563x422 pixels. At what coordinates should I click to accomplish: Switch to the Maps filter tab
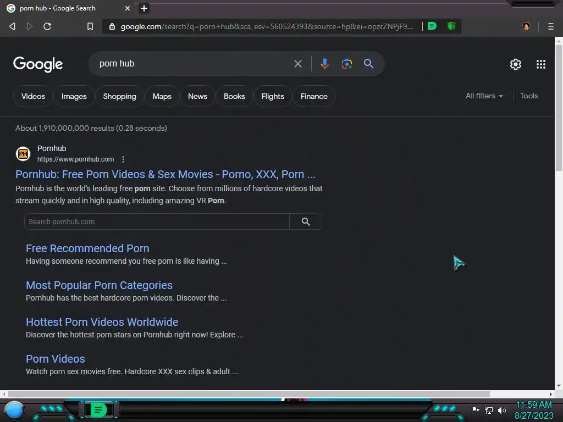click(x=162, y=96)
